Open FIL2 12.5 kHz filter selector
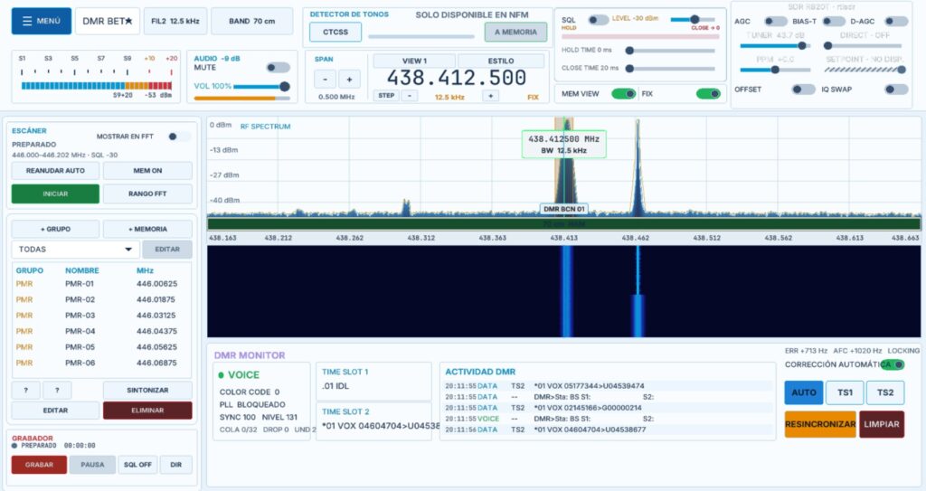The height and width of the screenshot is (491, 926). [x=175, y=21]
